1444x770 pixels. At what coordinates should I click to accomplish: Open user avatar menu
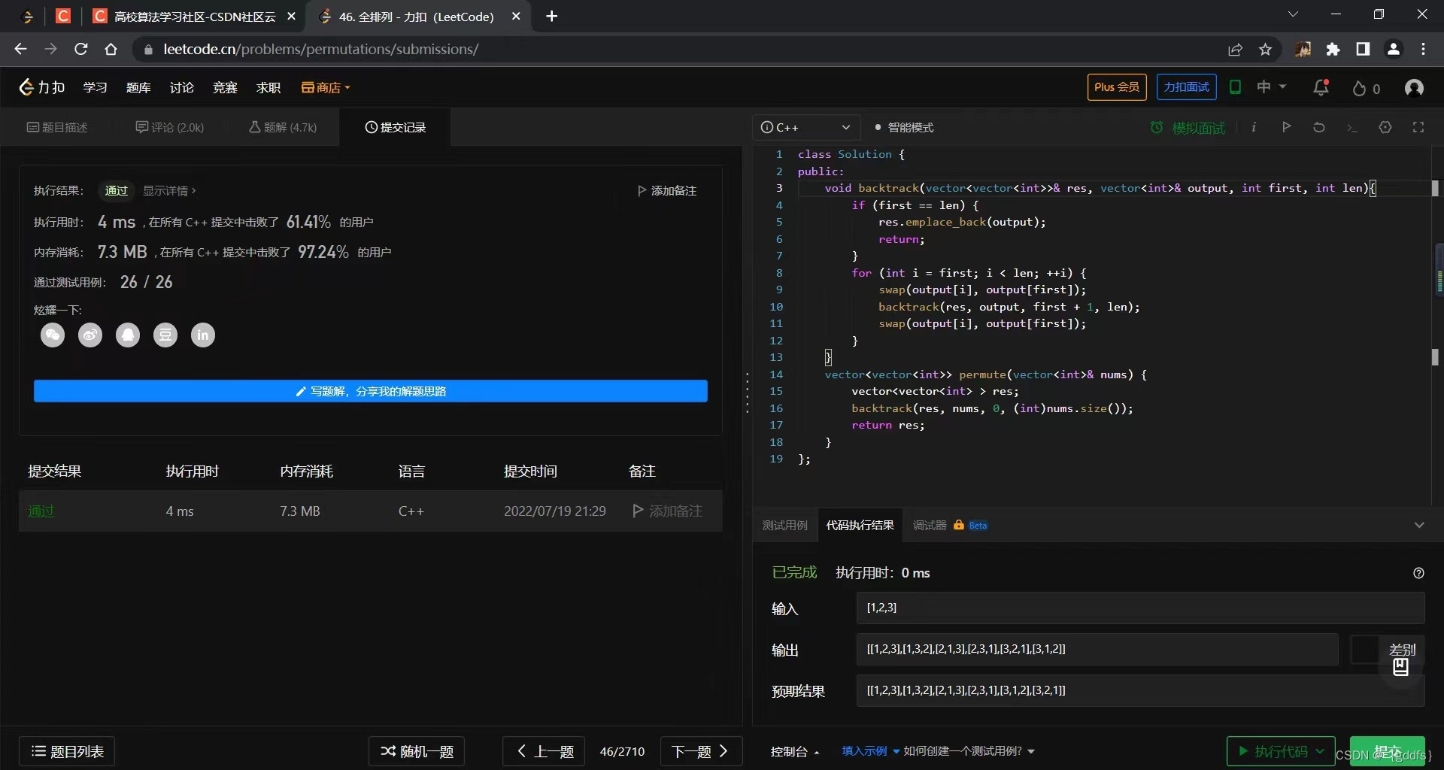1414,88
